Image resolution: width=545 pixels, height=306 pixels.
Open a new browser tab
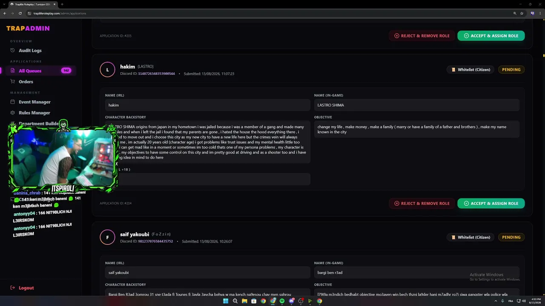[x=62, y=4]
